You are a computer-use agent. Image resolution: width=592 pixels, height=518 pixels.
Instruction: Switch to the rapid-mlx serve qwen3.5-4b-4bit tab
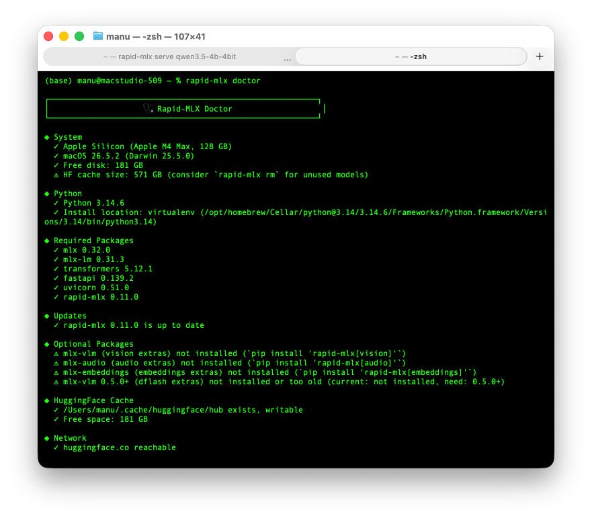(169, 56)
